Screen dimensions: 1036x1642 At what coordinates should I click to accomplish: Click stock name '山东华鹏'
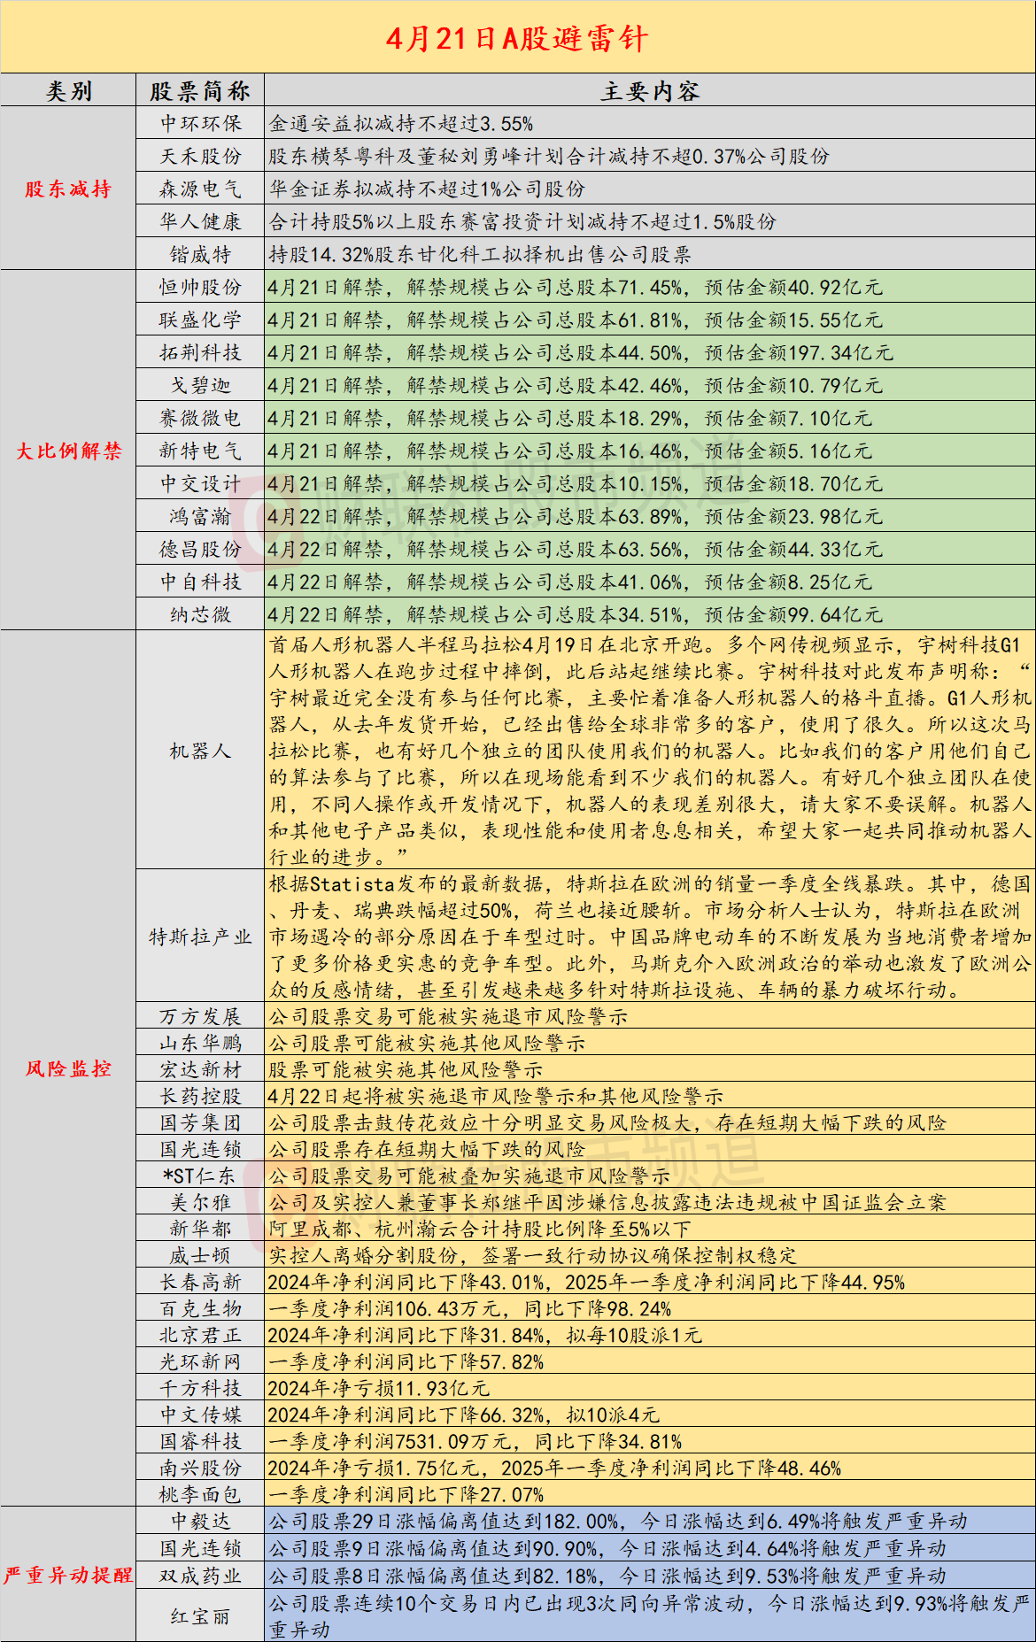(200, 1043)
